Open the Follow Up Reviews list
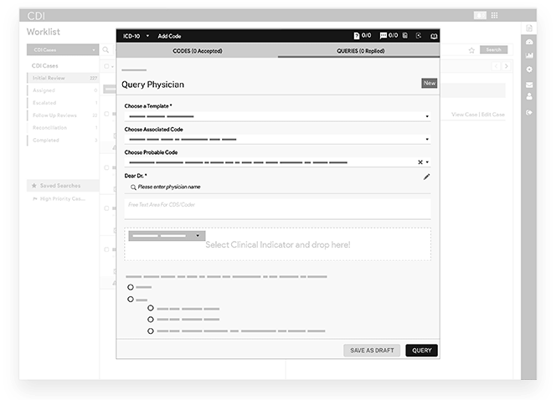The height and width of the screenshot is (400, 556). tap(63, 115)
